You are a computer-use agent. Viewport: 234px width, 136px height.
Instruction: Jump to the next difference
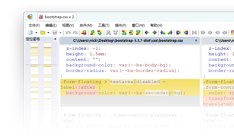coord(93,32)
